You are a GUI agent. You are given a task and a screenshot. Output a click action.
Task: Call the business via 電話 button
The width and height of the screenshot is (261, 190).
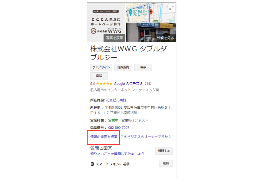click(x=99, y=76)
